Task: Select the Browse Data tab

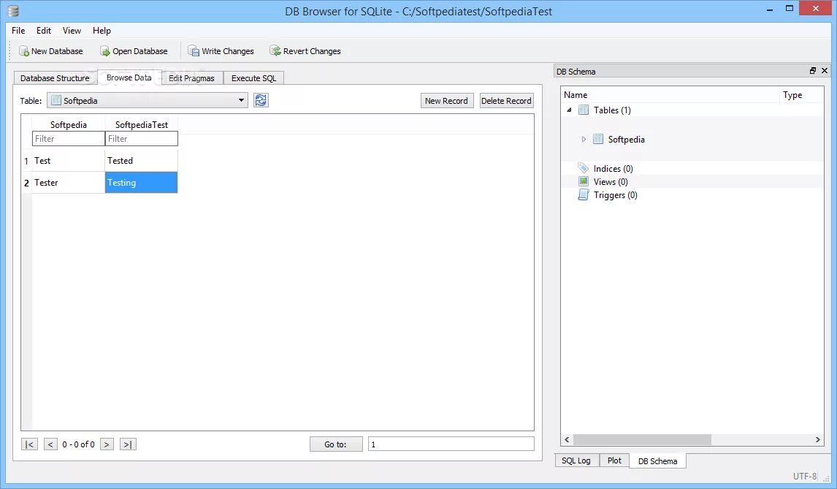Action: (129, 77)
